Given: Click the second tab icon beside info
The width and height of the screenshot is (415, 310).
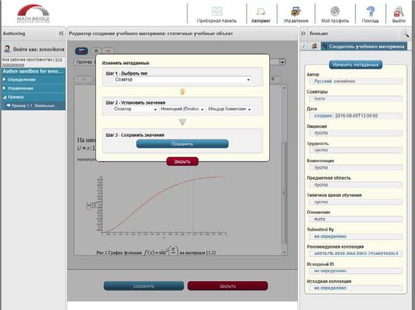Looking at the screenshot, I should click(314, 46).
